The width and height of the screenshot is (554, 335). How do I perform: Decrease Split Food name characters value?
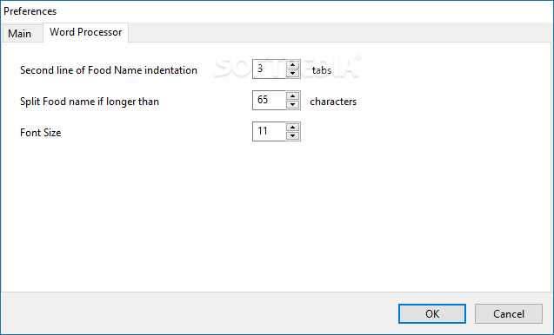click(292, 105)
